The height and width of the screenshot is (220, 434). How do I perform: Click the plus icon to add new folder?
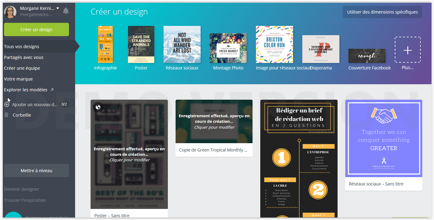point(7,105)
